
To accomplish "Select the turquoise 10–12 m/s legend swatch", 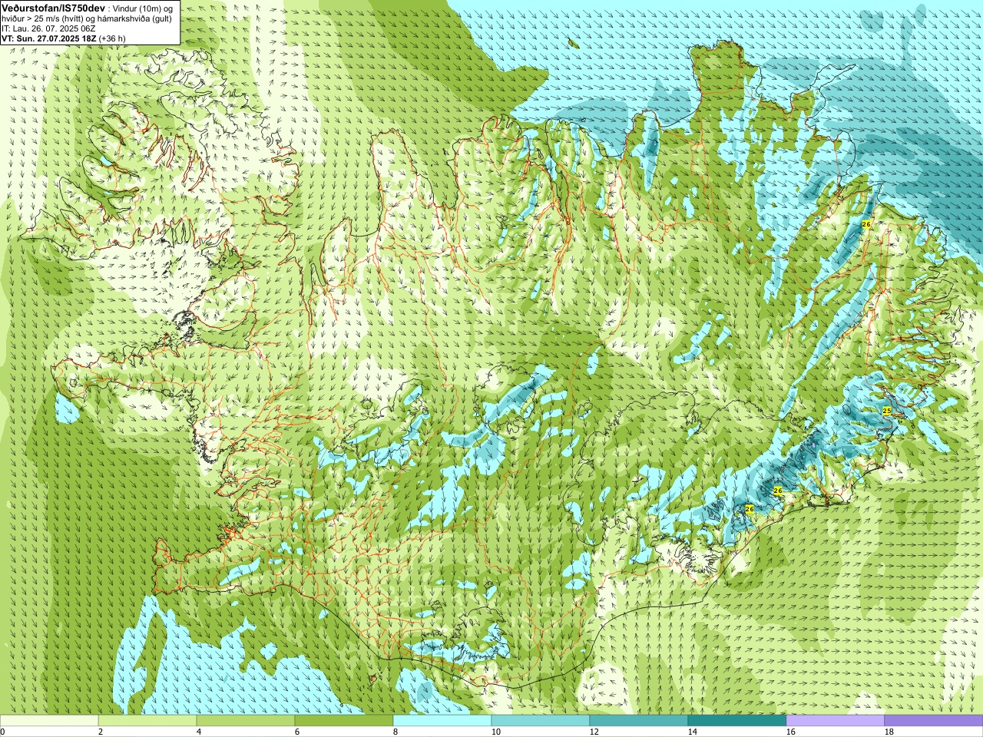I will tap(541, 721).
